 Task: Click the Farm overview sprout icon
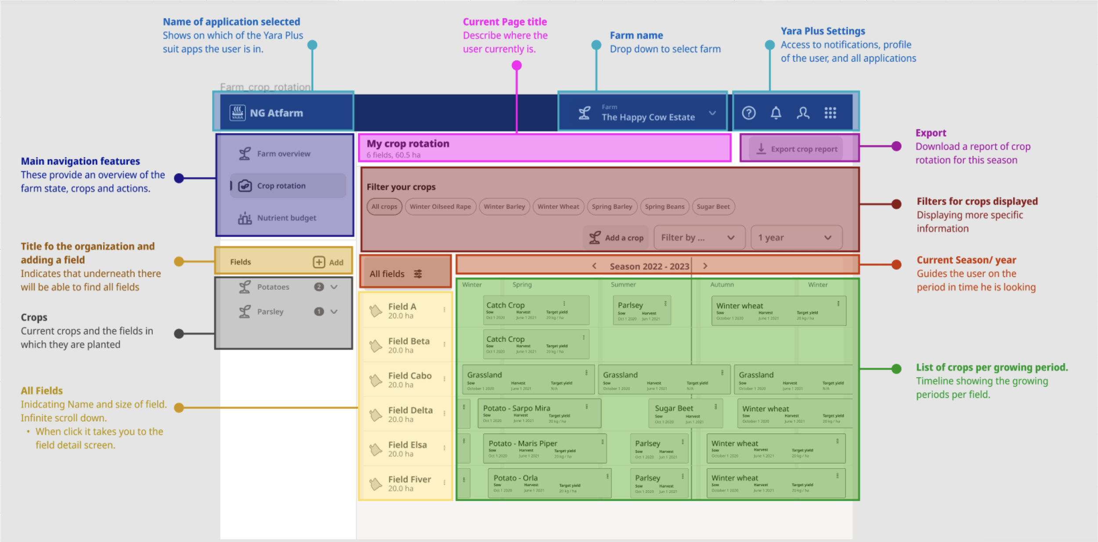click(245, 154)
